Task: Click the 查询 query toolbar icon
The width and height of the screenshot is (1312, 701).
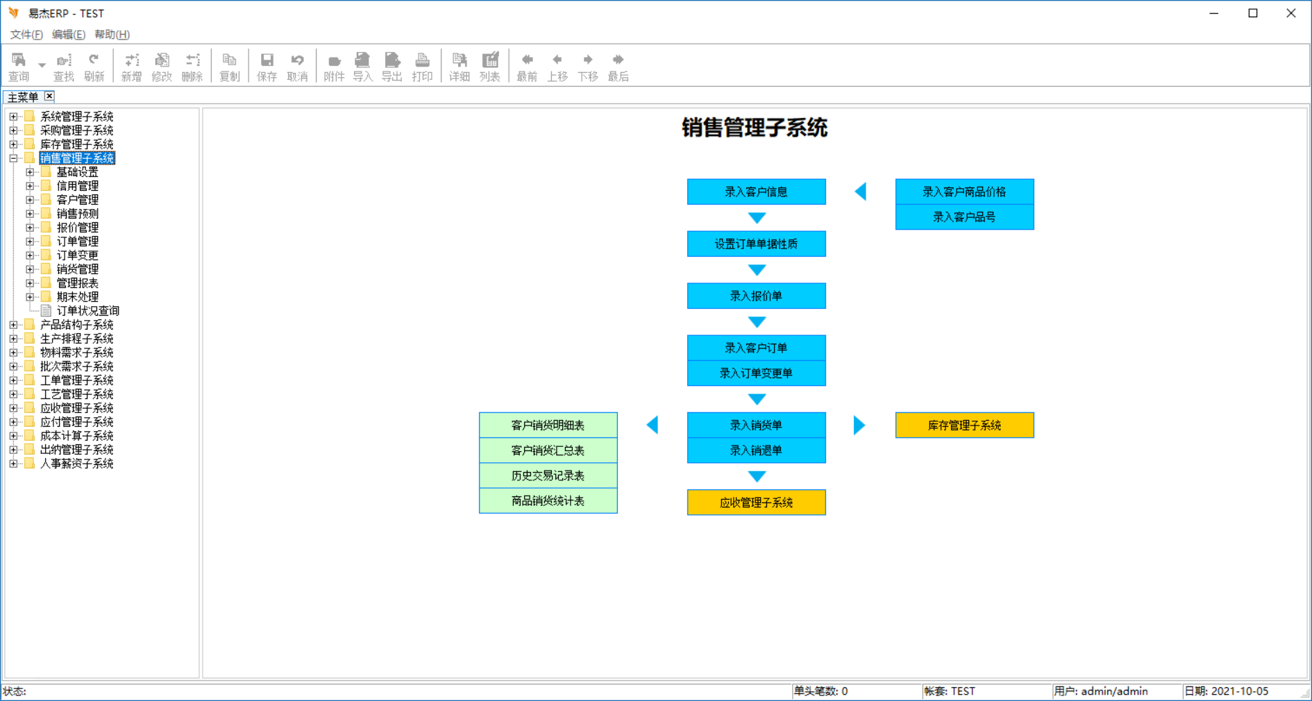Action: coord(19,67)
